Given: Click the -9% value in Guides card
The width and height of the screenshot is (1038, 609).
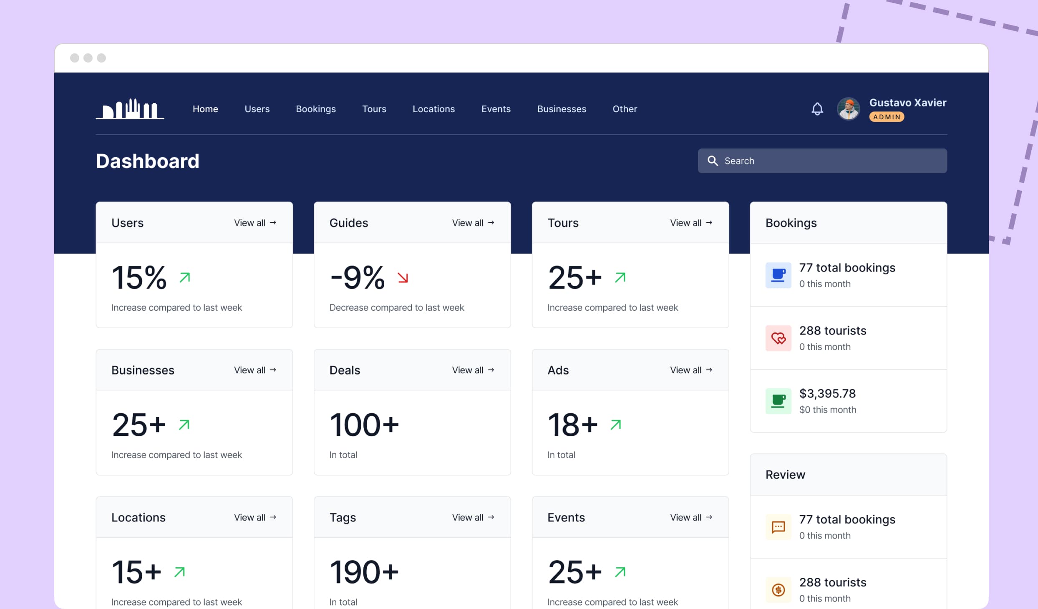Looking at the screenshot, I should pos(357,277).
